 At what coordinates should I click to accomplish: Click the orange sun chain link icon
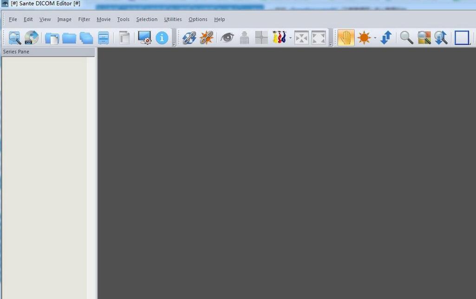point(207,38)
